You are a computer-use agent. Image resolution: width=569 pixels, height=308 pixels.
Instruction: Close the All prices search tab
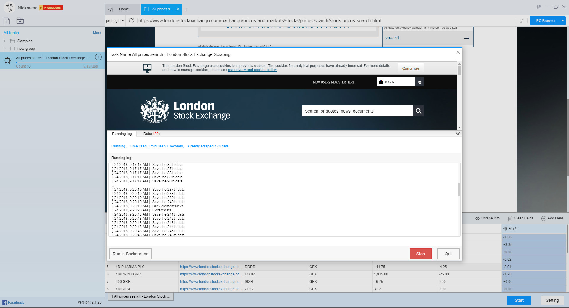[x=178, y=9]
